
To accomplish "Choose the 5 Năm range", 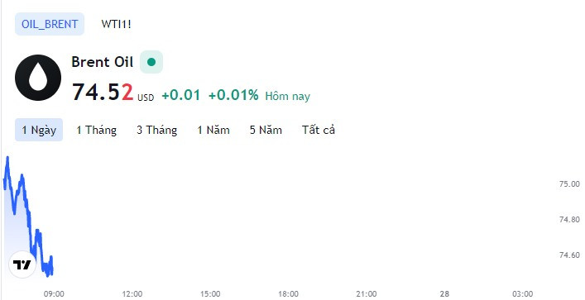I will [x=266, y=130].
